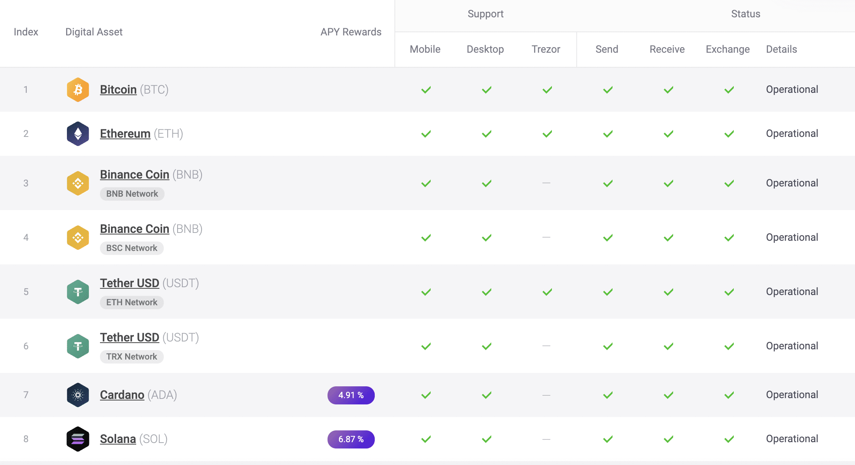The height and width of the screenshot is (465, 855).
Task: Open Tether USD link above TRX Network
Action: 130,338
